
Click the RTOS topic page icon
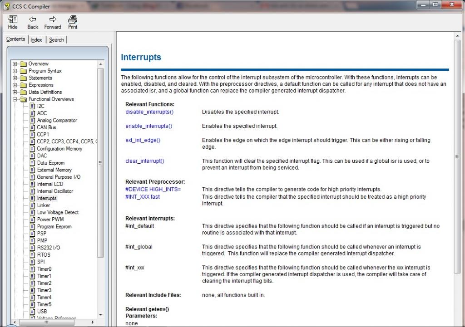click(33, 255)
